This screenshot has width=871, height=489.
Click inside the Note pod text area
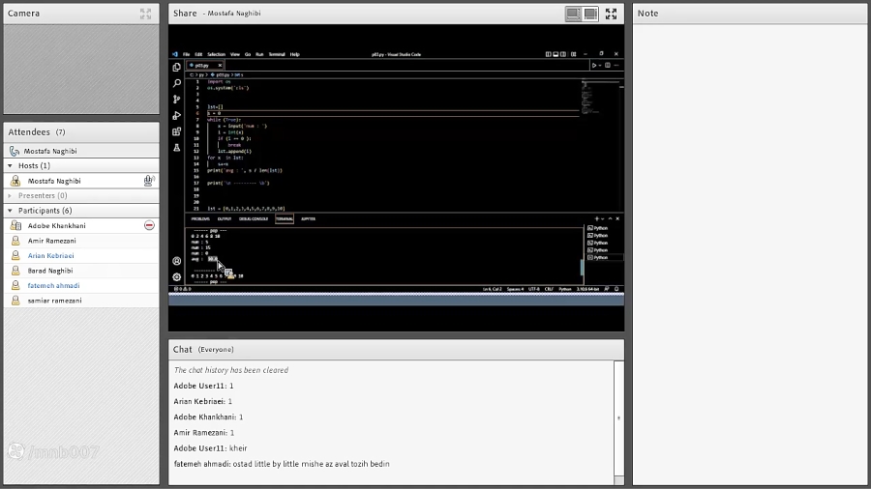[x=750, y=251]
